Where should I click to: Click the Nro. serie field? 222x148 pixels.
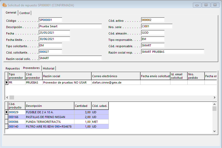point(157,26)
